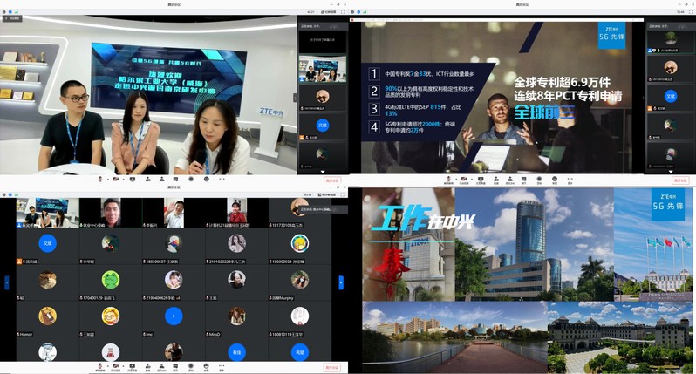Screen dimensions: 696x374
Task: Expand camera options arrow in top-right window
Action: tap(471, 180)
